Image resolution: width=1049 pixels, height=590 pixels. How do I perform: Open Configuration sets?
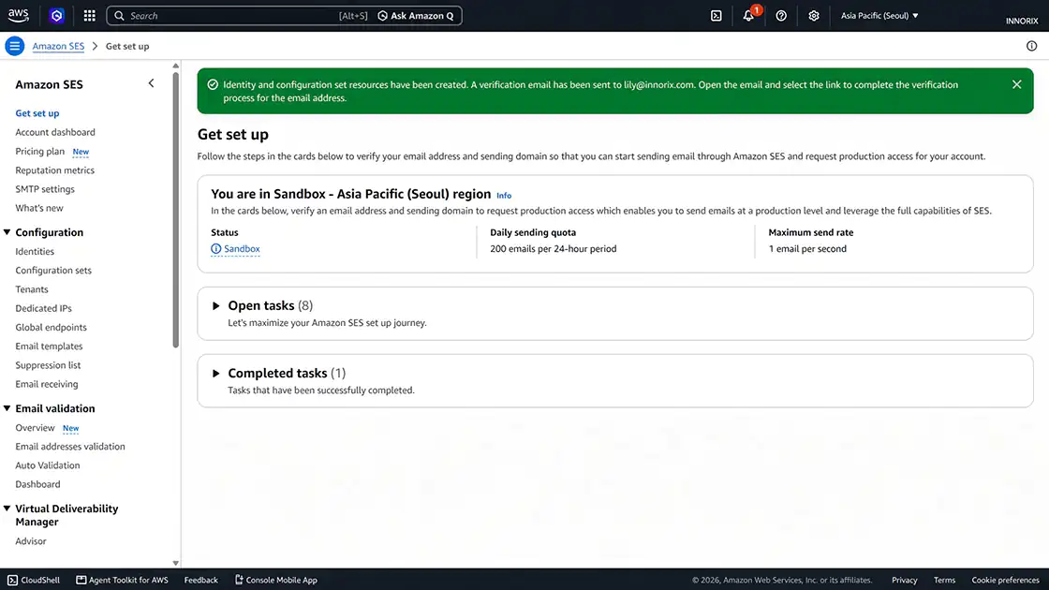click(53, 271)
